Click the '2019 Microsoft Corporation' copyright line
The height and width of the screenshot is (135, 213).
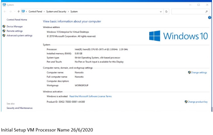[71, 36]
